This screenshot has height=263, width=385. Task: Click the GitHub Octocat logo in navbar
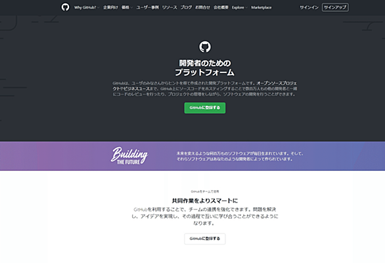[x=65, y=7]
